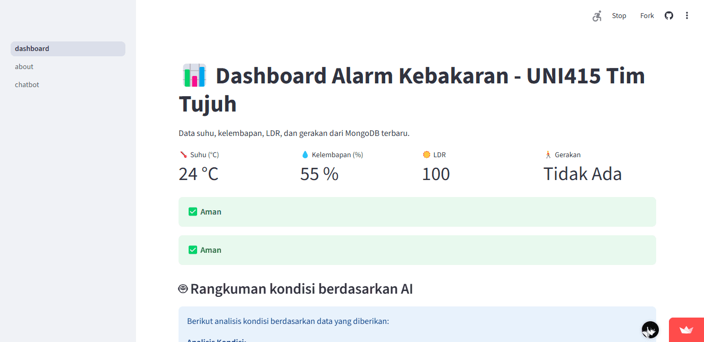Click the AI icon beside Rangkuman heading
Image resolution: width=704 pixels, height=342 pixels.
tap(183, 289)
